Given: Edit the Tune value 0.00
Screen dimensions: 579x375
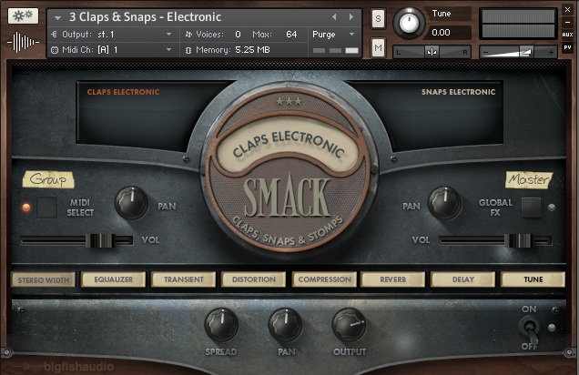Looking at the screenshot, I should (x=442, y=33).
